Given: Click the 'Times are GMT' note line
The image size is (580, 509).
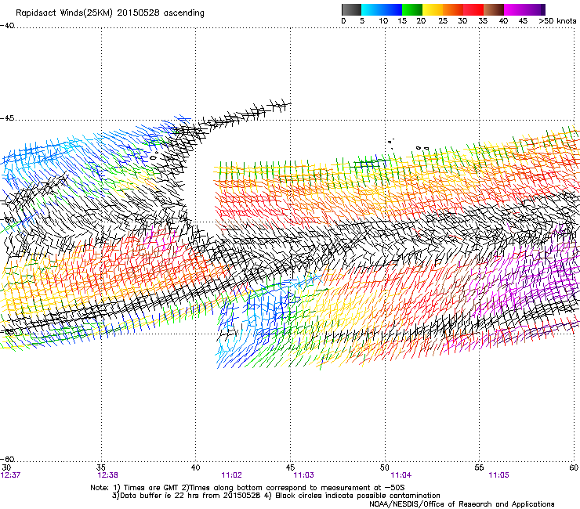Looking at the screenshot, I should 248,488.
